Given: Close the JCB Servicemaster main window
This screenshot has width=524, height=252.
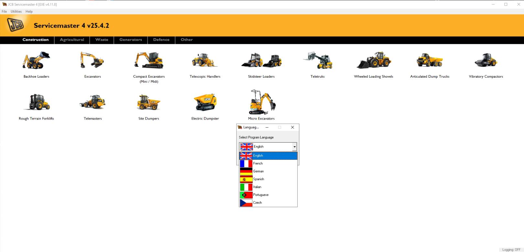Looking at the screenshot, I should point(518,4).
